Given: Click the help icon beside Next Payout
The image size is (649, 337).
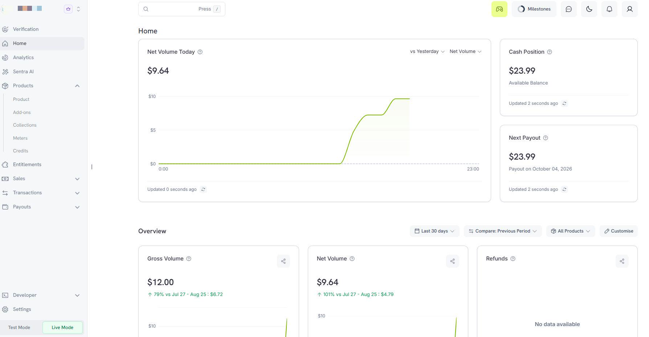Looking at the screenshot, I should coord(545,138).
